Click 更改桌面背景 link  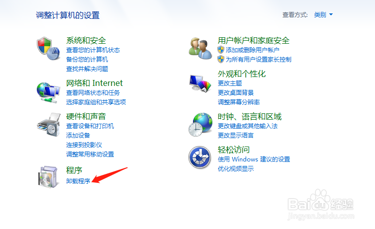[x=236, y=93]
